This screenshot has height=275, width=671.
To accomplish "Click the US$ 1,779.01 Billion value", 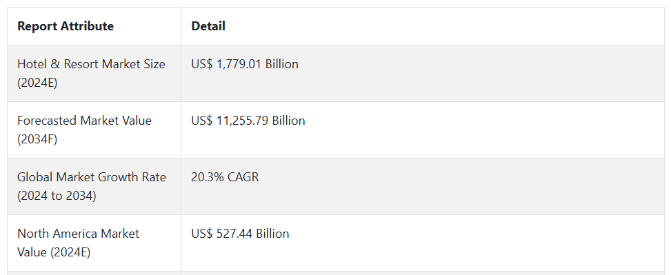I will coord(245,64).
